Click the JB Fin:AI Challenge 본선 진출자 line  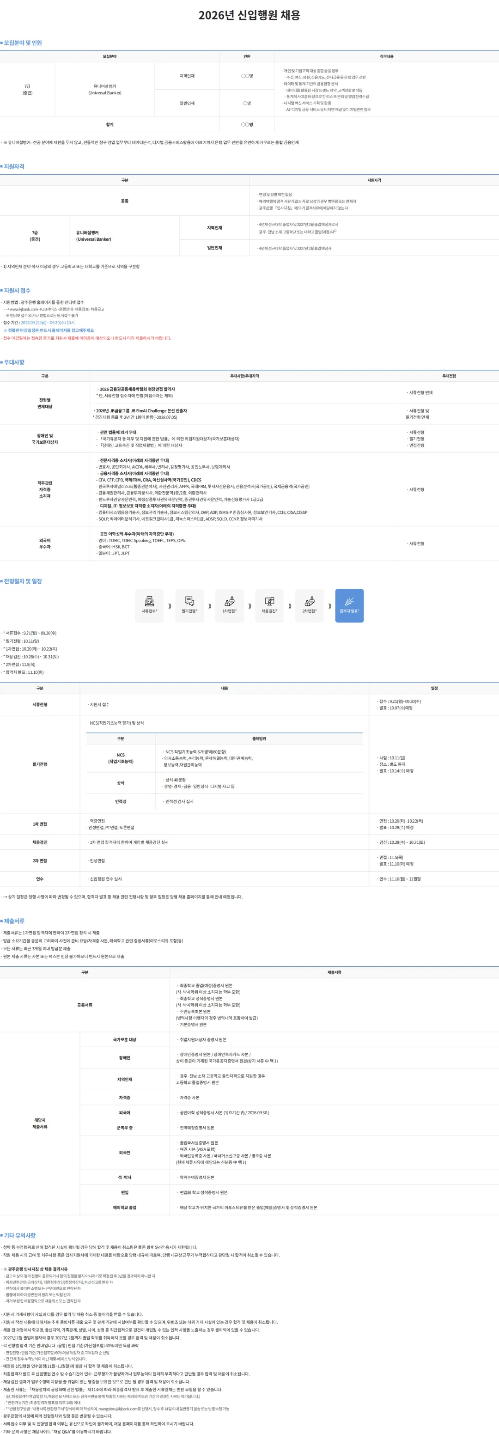coord(140,411)
